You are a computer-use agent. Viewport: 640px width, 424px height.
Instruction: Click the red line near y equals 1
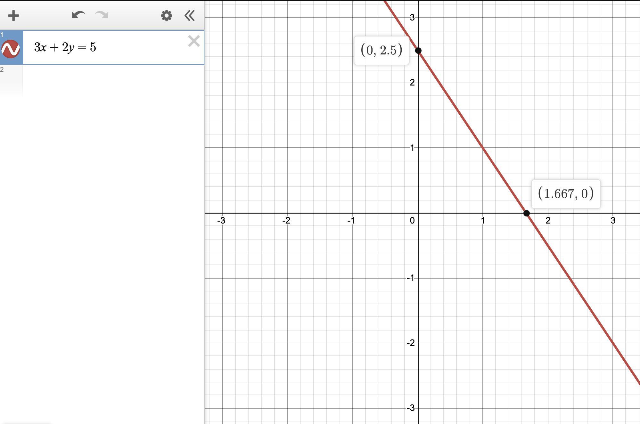coord(483,148)
